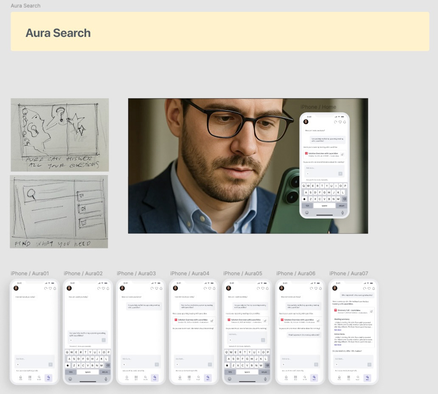Click the user message bubble in Aura03

pyautogui.click(x=144, y=306)
